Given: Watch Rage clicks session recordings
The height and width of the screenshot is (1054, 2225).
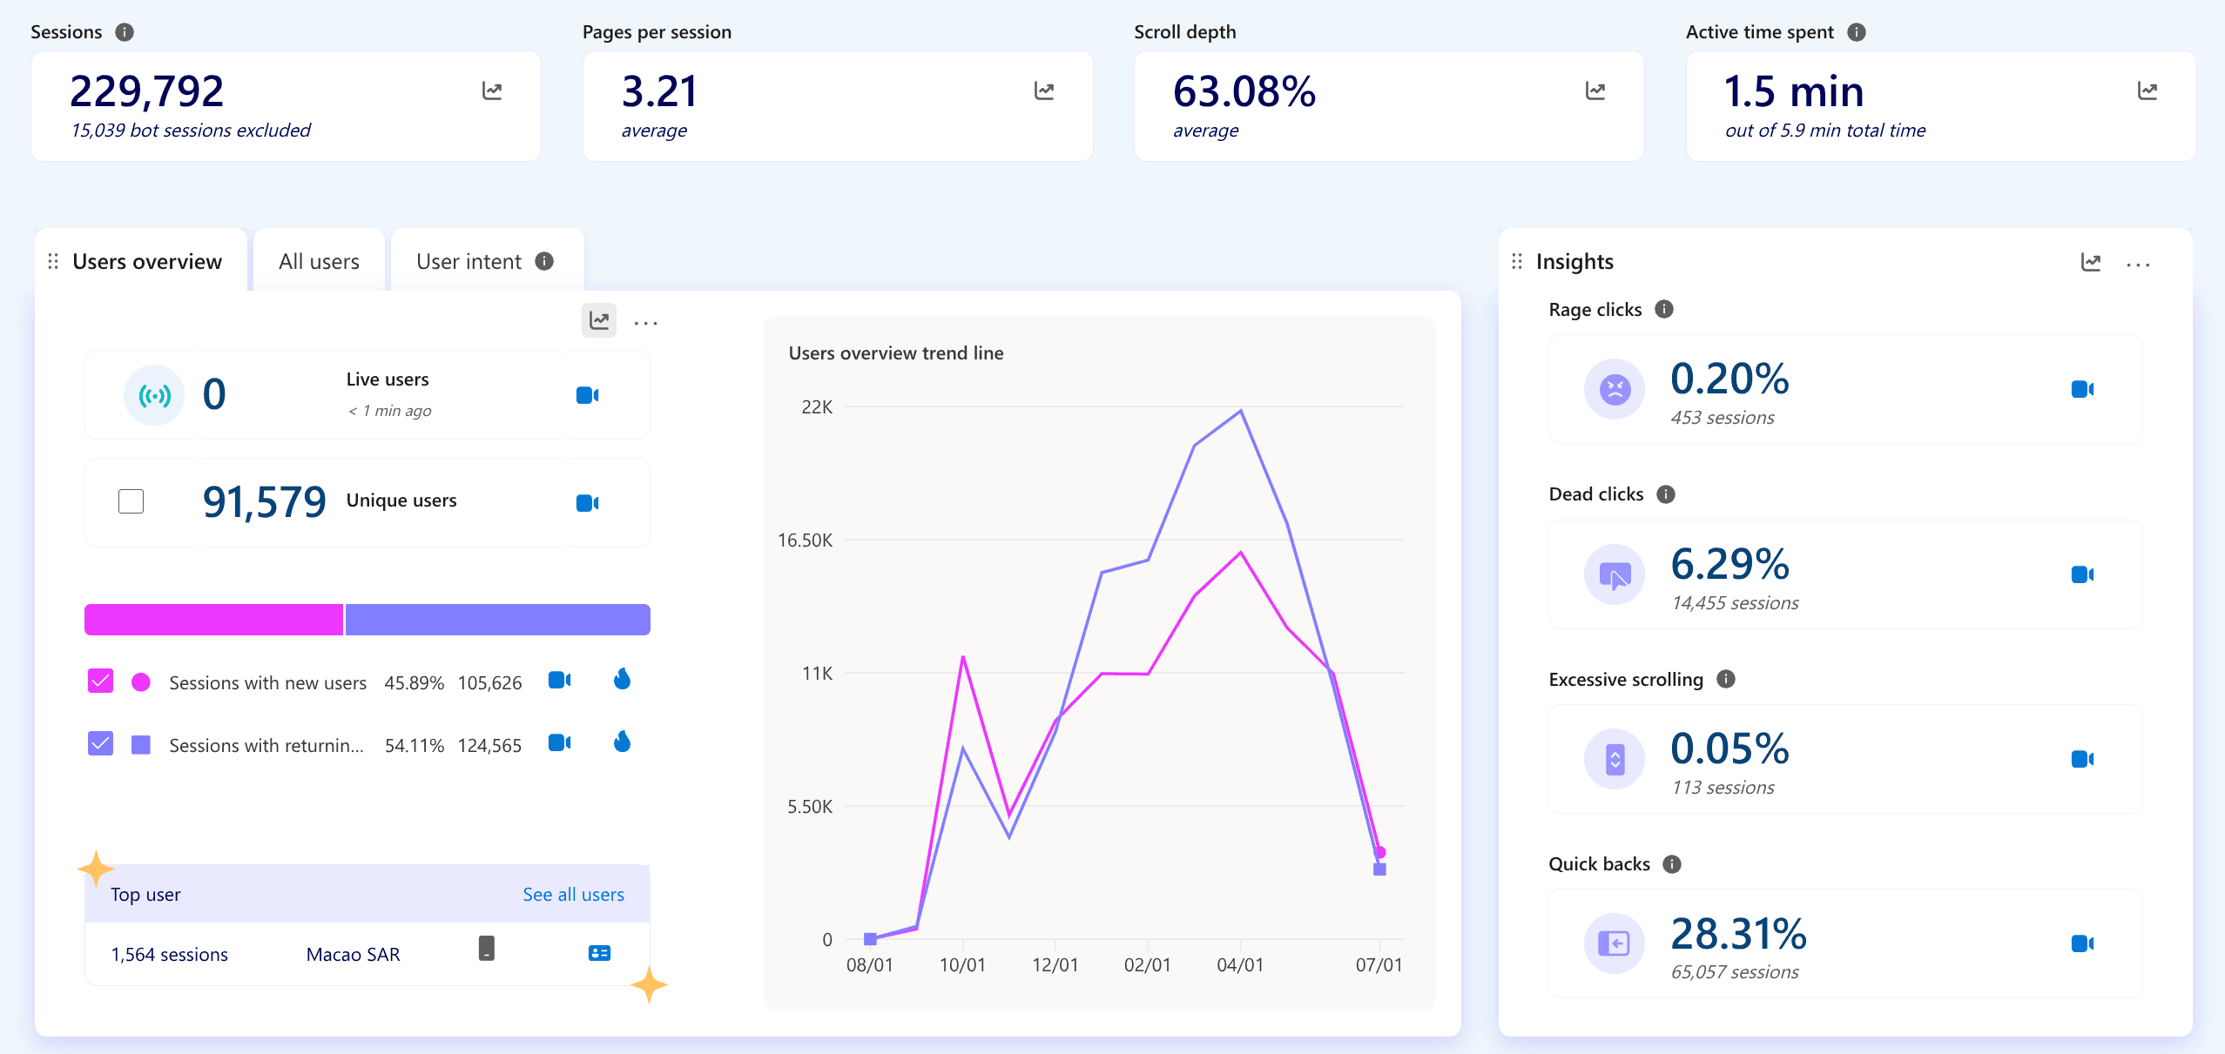Looking at the screenshot, I should [x=2083, y=389].
